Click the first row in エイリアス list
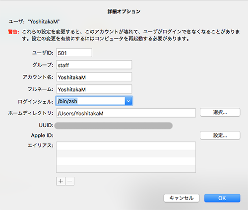Screen dimensions: 248x210 tap(126, 146)
